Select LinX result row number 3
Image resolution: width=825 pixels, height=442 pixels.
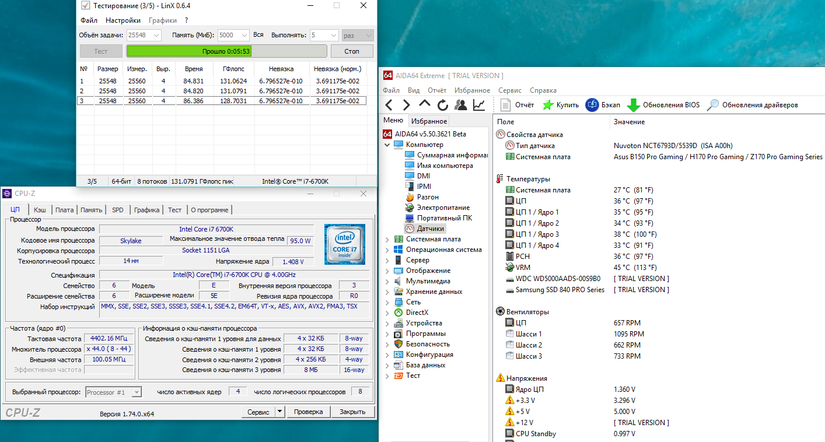222,101
